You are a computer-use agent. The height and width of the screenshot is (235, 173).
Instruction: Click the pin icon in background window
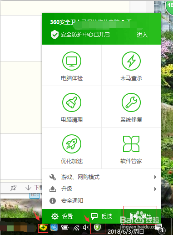(14, 188)
